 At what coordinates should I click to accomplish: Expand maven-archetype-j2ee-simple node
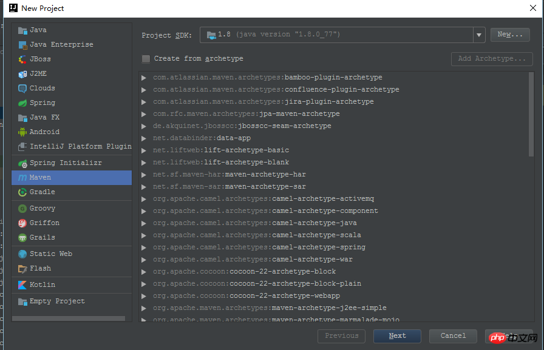tap(144, 308)
